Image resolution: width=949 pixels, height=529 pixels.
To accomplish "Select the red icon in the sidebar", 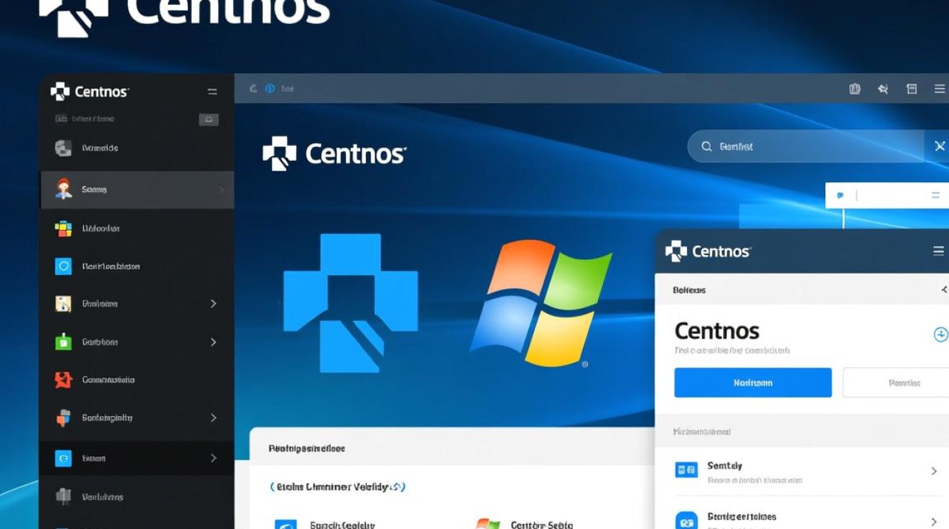I will [x=64, y=380].
